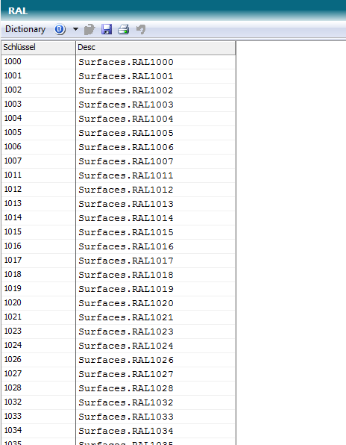Select key cell 1000
The image size is (346, 445).
click(x=38, y=62)
